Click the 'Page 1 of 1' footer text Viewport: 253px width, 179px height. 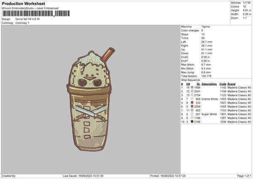pos(244,176)
